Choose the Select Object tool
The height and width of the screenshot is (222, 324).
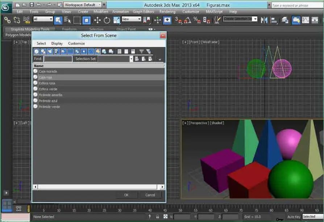(58, 20)
